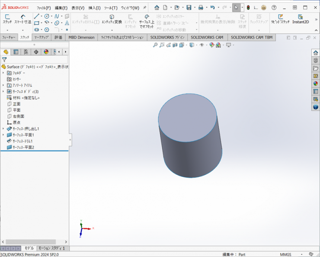Open the Design Library icon in right task pane

[x=316, y=61]
